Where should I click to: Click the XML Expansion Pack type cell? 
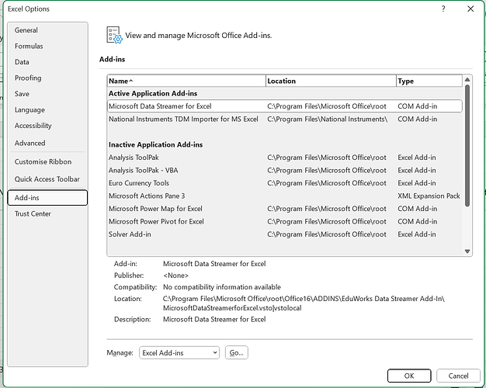(x=429, y=196)
